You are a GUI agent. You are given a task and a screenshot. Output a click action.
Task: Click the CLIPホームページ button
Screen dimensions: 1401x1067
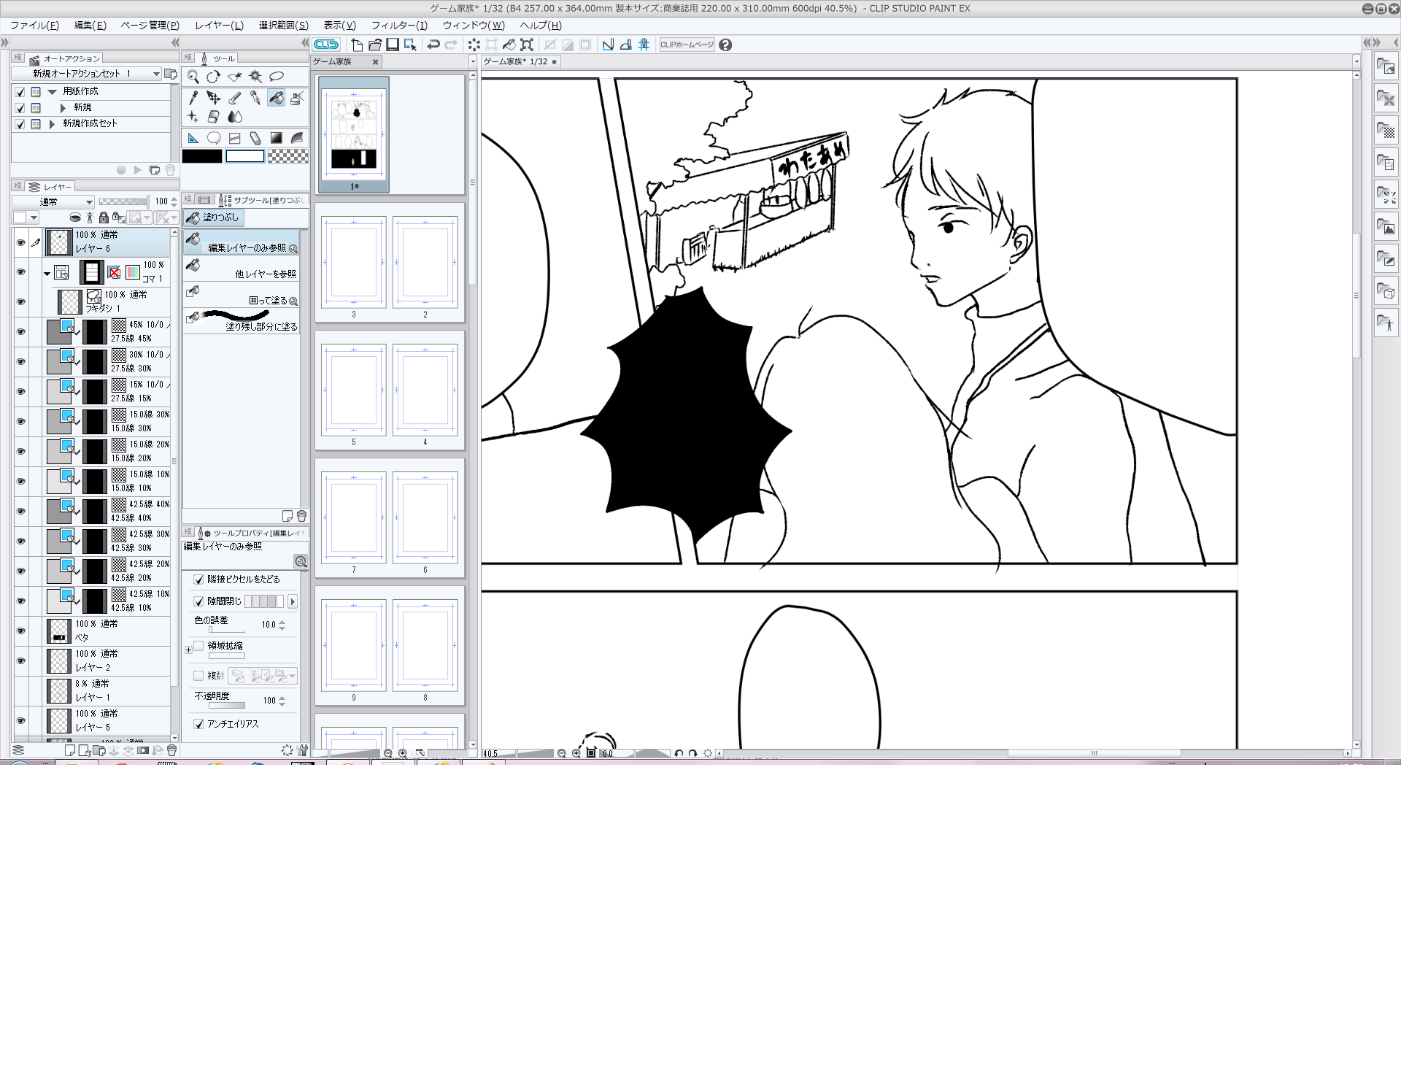pyautogui.click(x=687, y=45)
